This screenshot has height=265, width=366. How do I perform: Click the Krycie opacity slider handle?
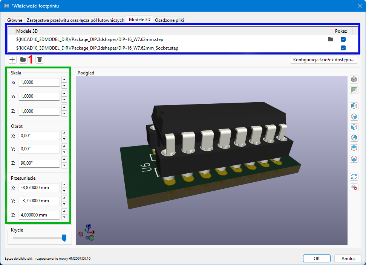coord(64,238)
